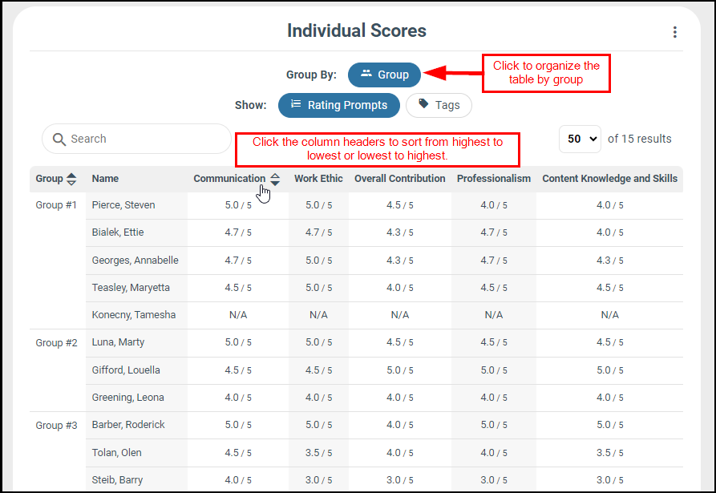Sort by Content Knowledge and Skills header

[x=609, y=179]
